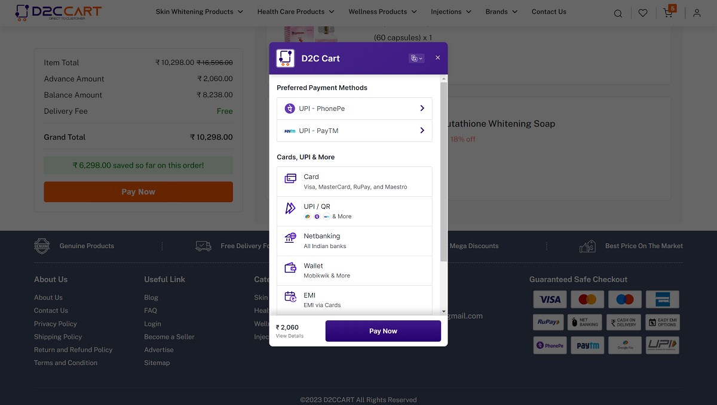Select EMI via Cards option
Image resolution: width=717 pixels, height=405 pixels.
(354, 300)
